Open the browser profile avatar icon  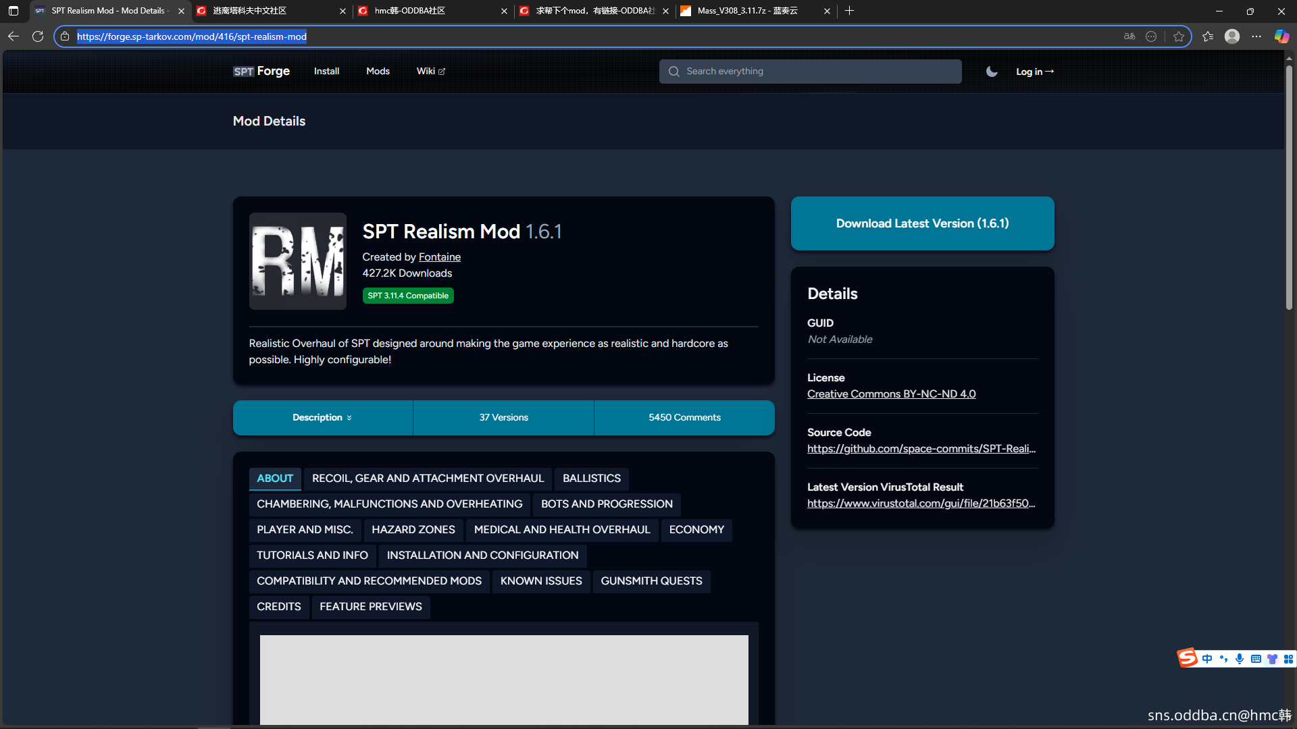point(1232,36)
